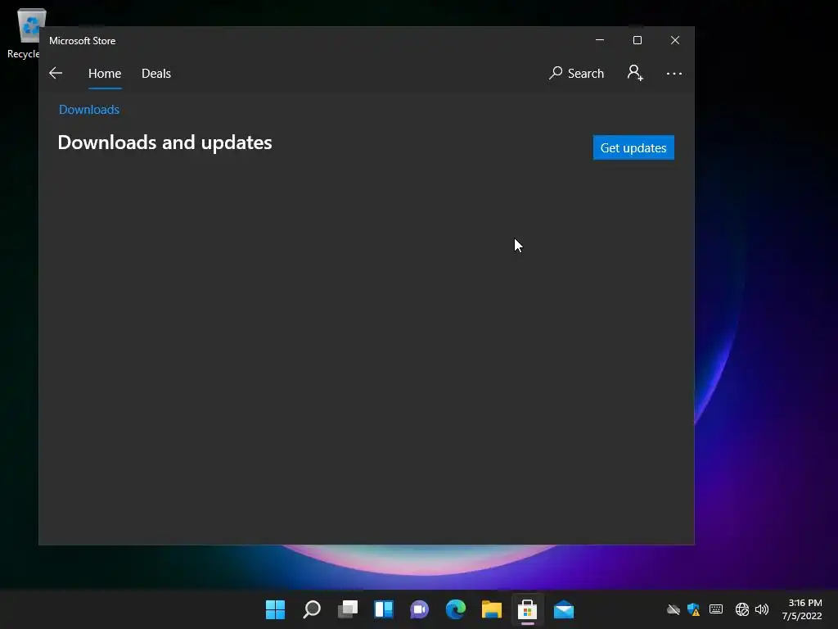Open File Explorer from the taskbar
Image resolution: width=838 pixels, height=629 pixels.
tap(492, 609)
